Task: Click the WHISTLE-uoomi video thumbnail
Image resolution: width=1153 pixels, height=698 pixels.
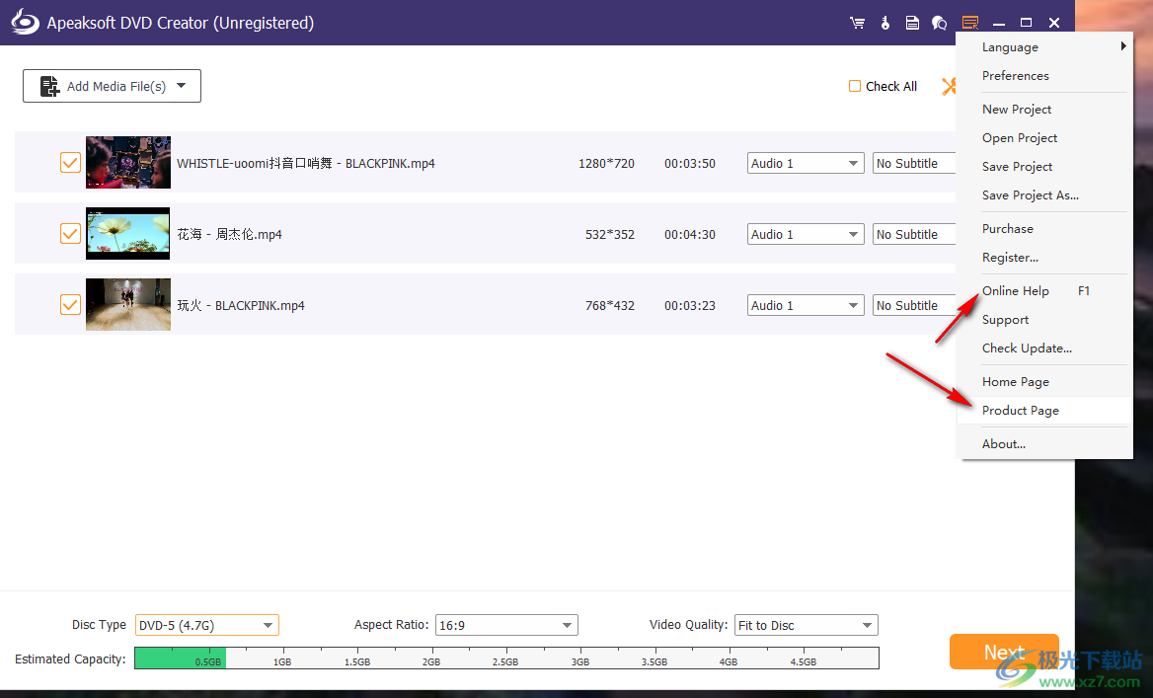Action: point(128,163)
